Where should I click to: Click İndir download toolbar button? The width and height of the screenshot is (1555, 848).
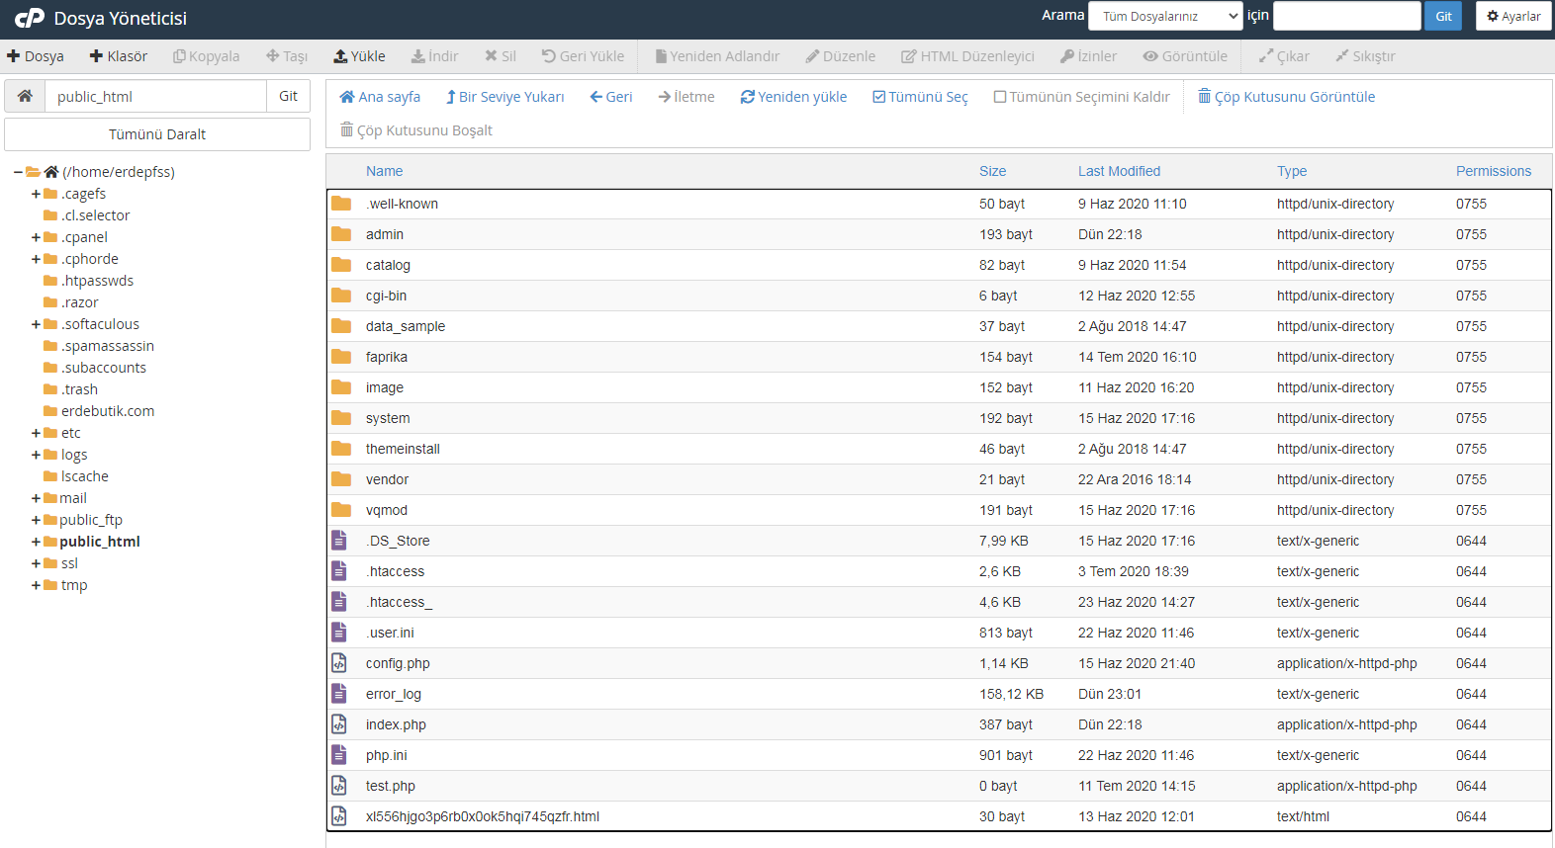point(435,56)
